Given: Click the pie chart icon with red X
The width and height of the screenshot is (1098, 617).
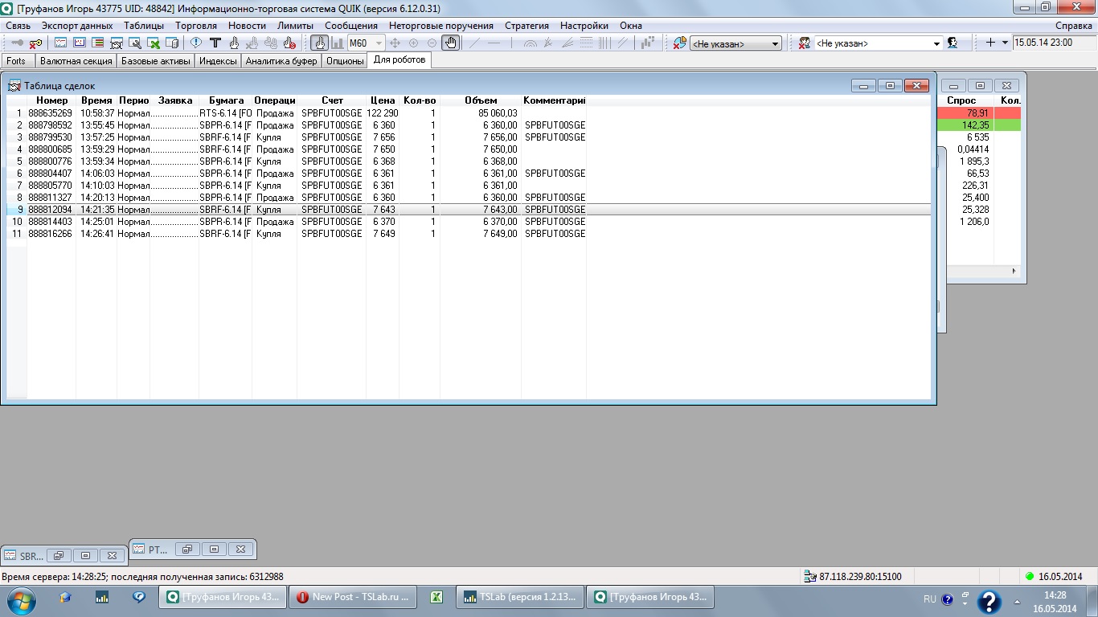Looking at the screenshot, I should tap(679, 43).
